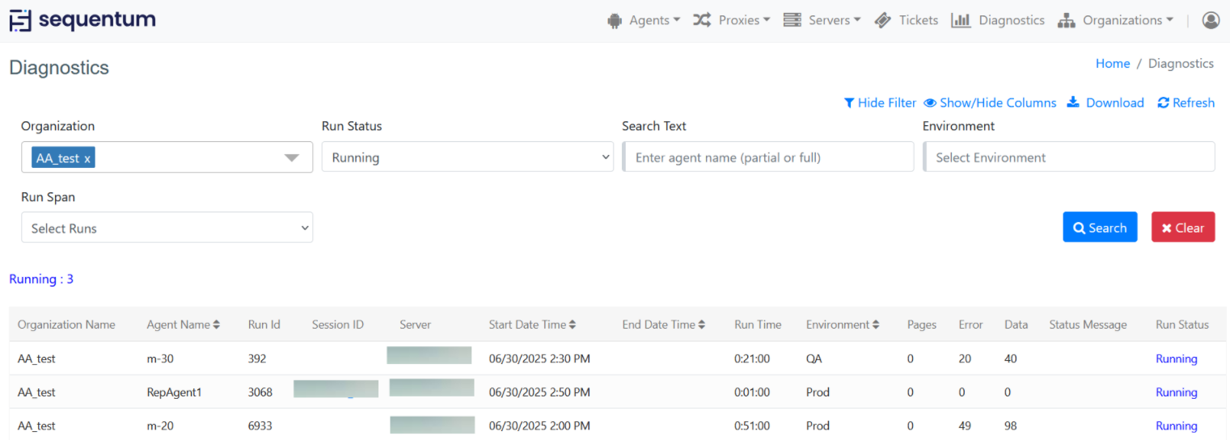Focus the Search Text agent name field
This screenshot has width=1230, height=440.
click(x=768, y=157)
